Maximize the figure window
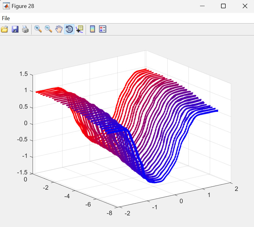254x227 pixels. [x=223, y=6]
